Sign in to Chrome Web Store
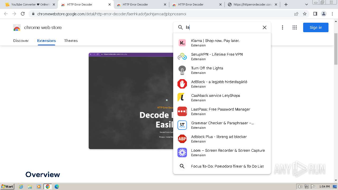338x190 pixels. pyautogui.click(x=316, y=27)
